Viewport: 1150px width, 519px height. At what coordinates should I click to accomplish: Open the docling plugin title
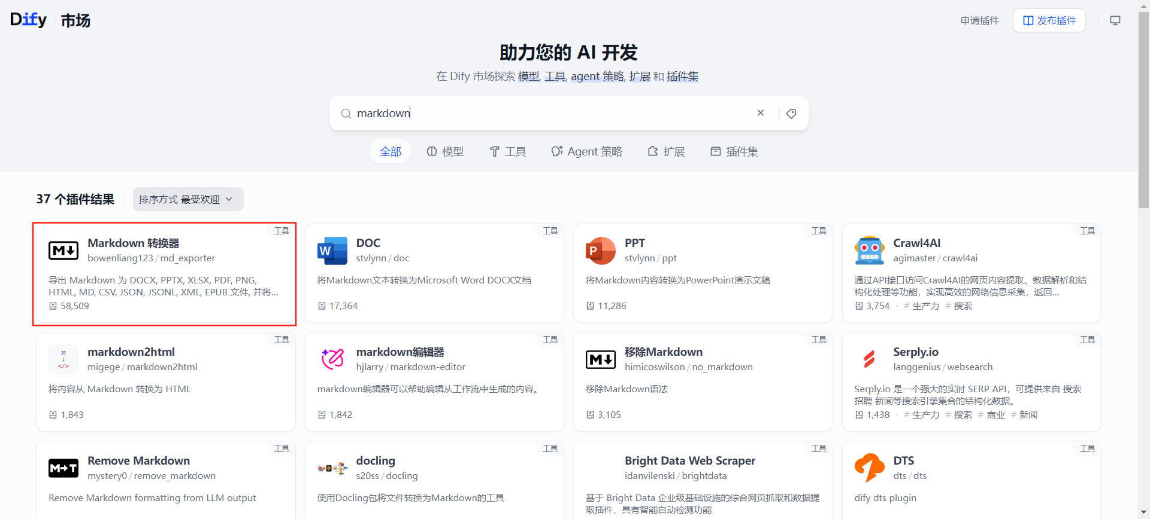click(x=376, y=460)
